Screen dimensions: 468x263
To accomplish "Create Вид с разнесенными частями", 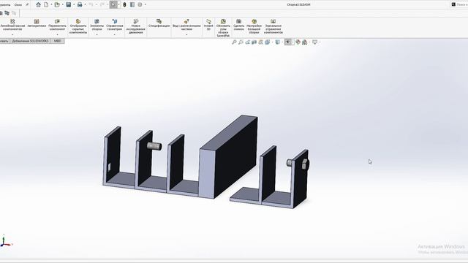I will pyautogui.click(x=186, y=25).
